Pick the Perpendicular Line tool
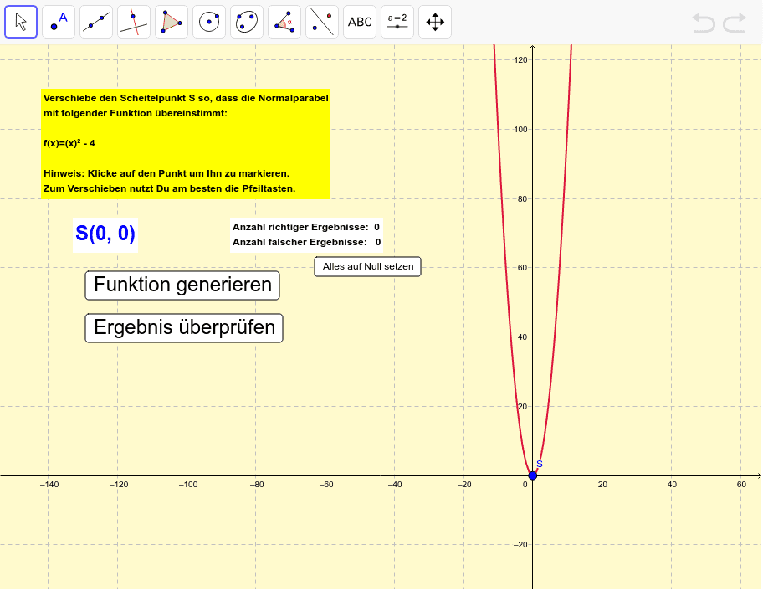 tap(134, 22)
